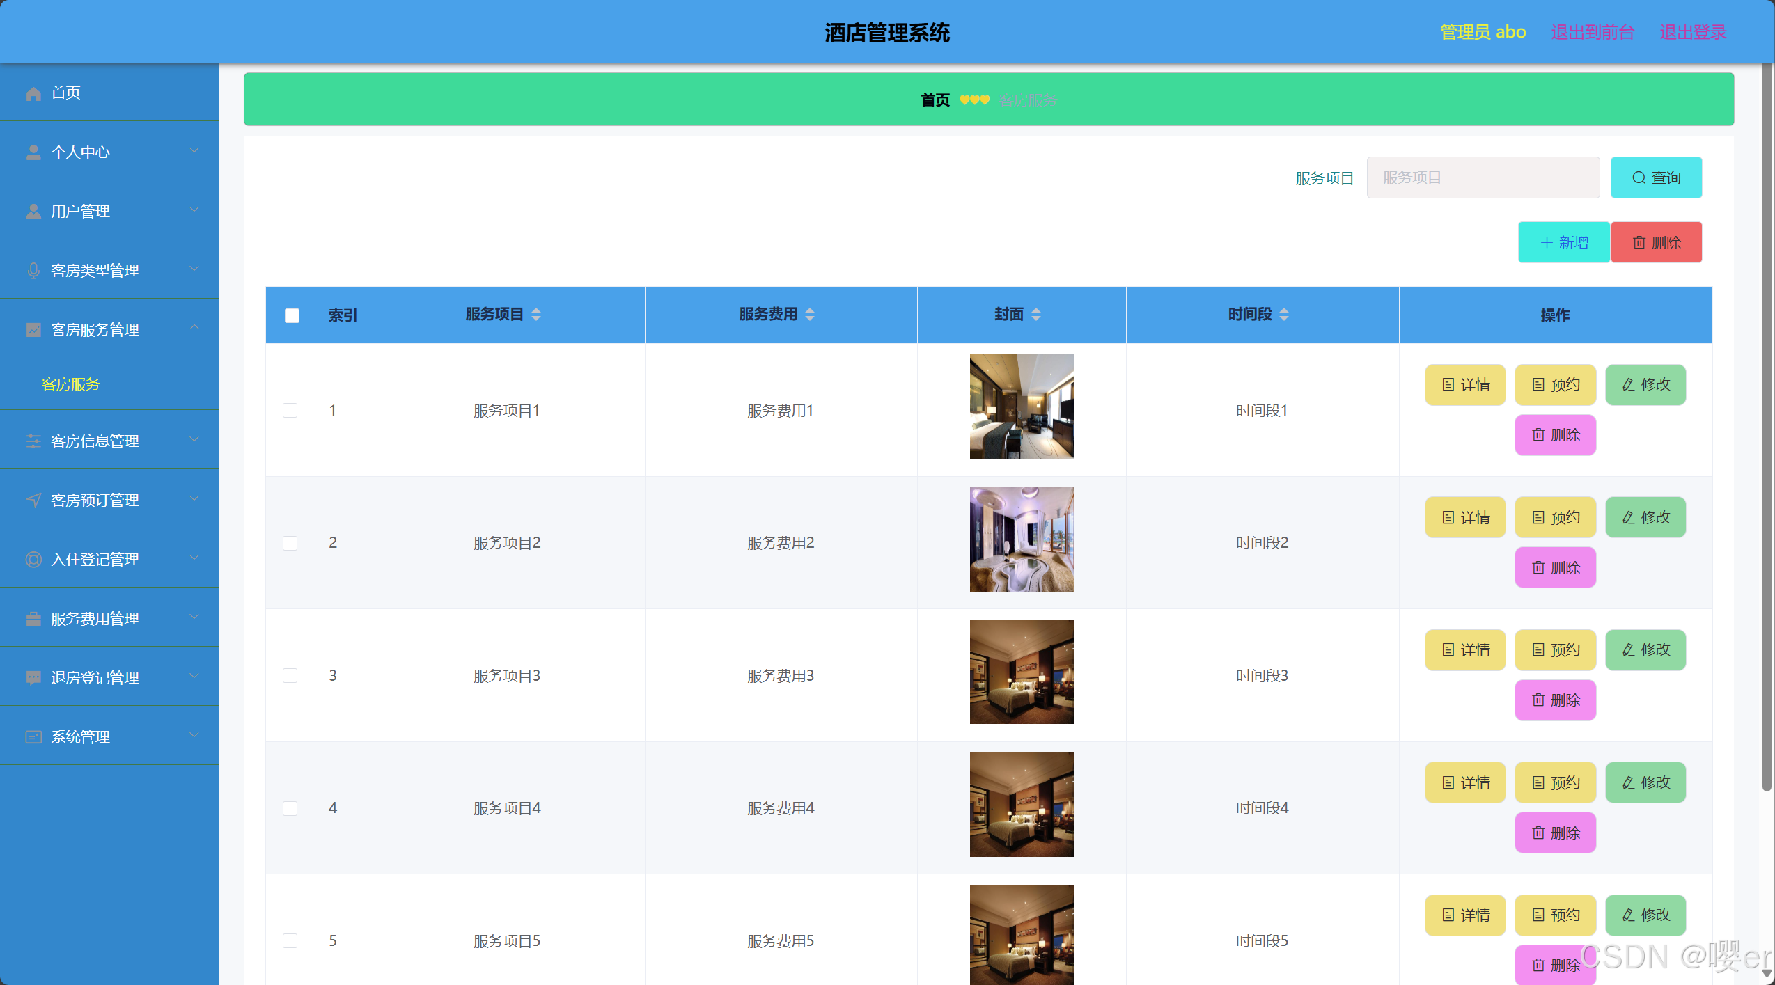Click 详情 button on row 1

coord(1464,384)
